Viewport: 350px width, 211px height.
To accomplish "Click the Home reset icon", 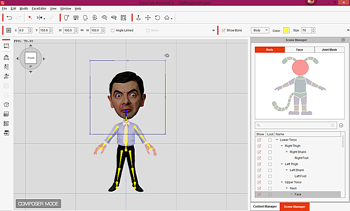I will [167, 17].
